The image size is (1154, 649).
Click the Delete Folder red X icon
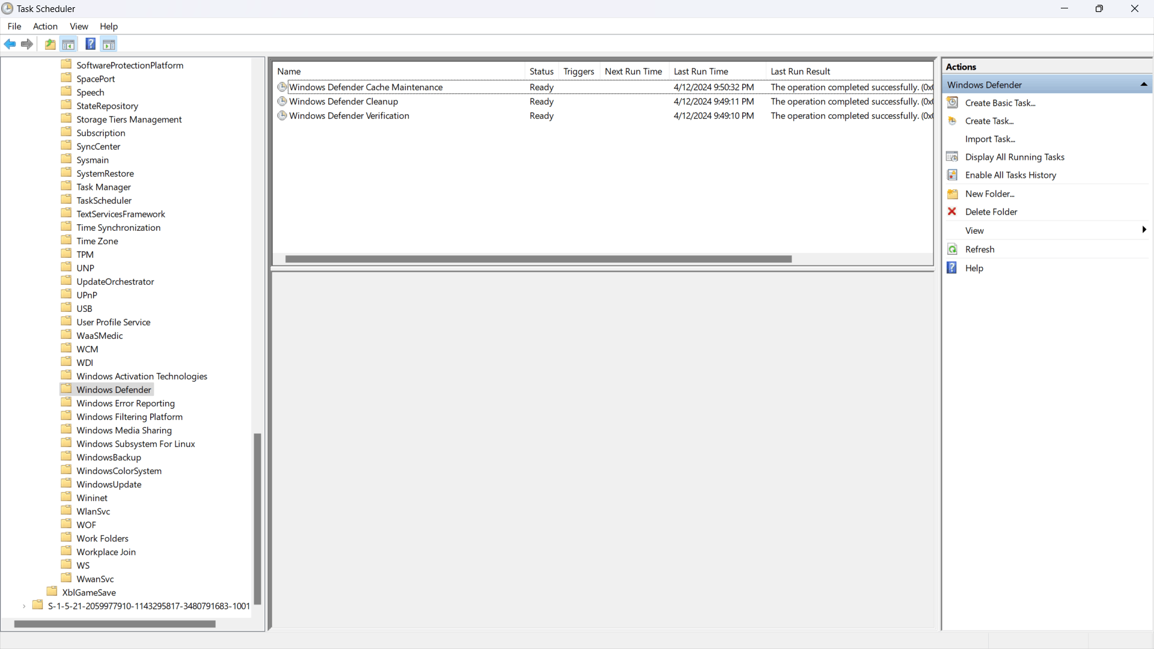click(x=952, y=212)
